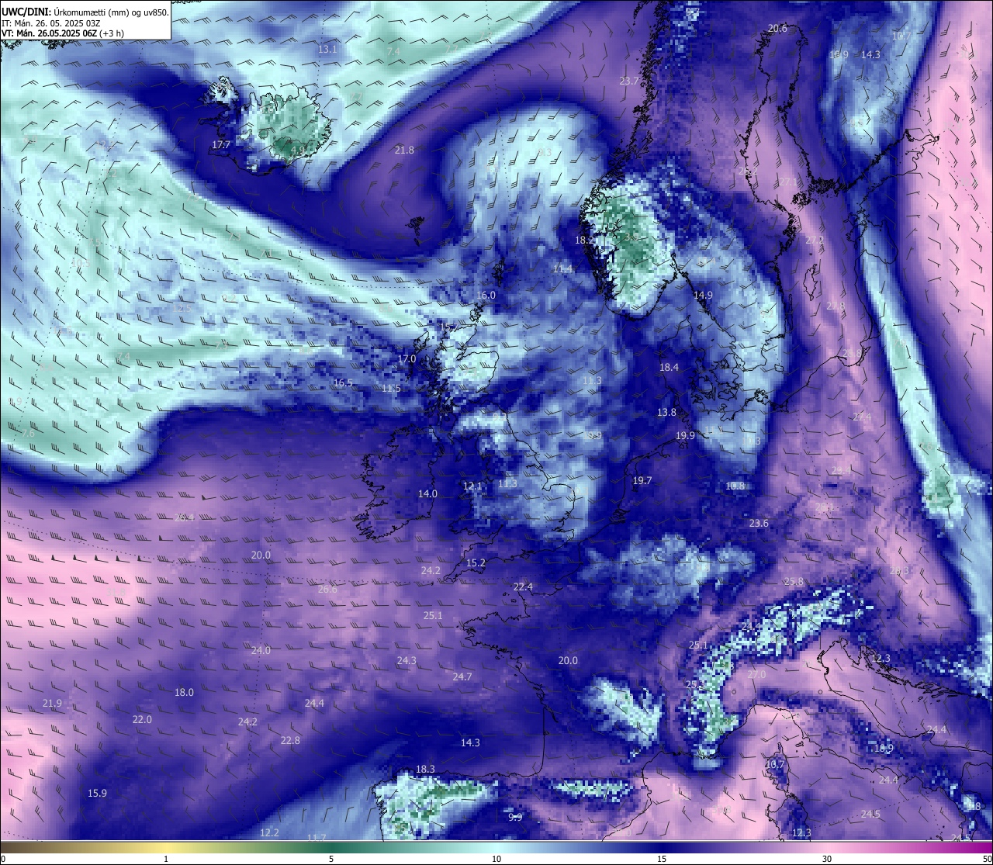Click the 1 tick on the color scale
The image size is (993, 865).
(x=166, y=859)
